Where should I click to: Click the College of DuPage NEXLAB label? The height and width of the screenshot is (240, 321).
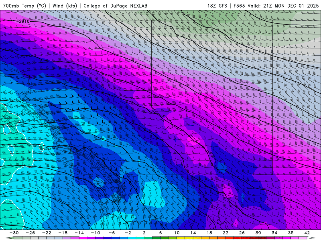(115, 6)
